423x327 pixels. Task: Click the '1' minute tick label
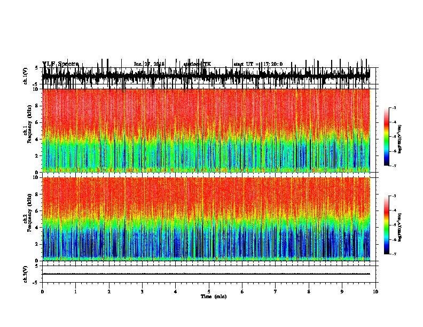click(x=75, y=292)
